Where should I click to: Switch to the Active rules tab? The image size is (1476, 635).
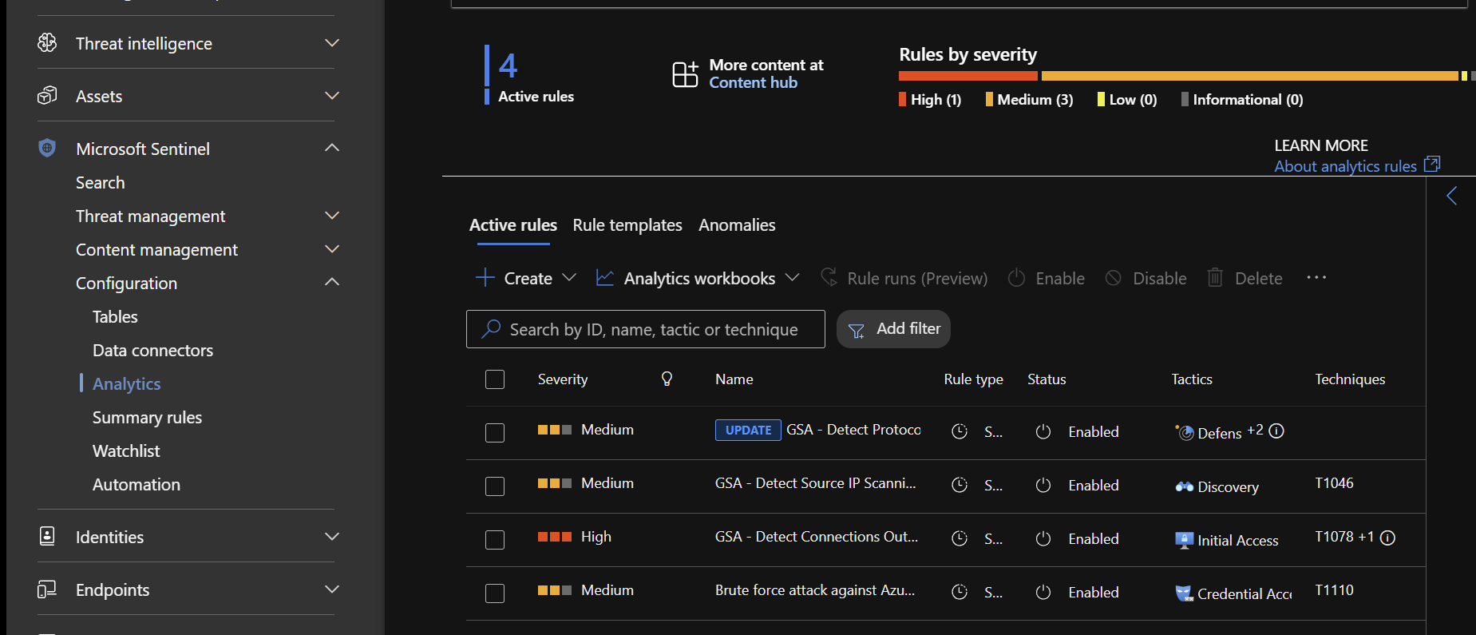tap(513, 225)
